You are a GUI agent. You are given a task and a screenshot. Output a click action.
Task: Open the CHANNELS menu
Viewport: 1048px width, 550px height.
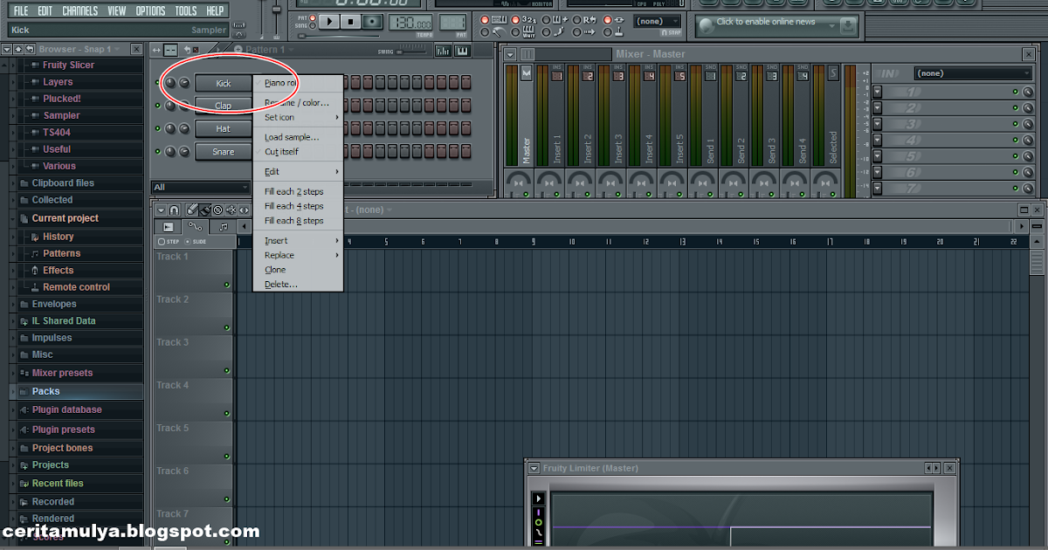(x=80, y=11)
